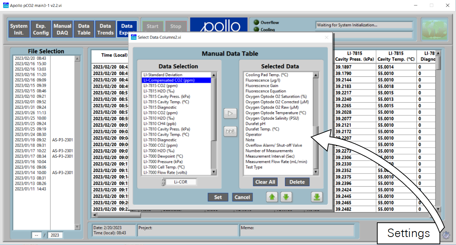
Task: Click up arrow of Selected Data scrollbar
Action: 316,75
